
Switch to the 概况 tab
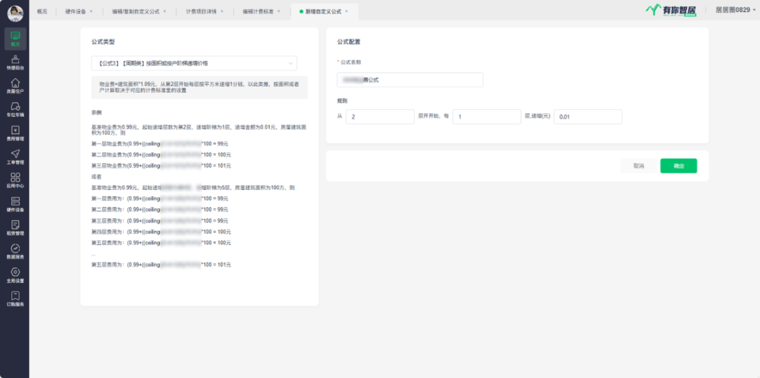pyautogui.click(x=42, y=11)
